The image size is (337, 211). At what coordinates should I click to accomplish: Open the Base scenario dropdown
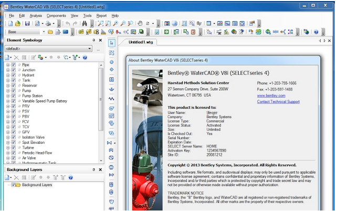pyautogui.click(x=44, y=32)
